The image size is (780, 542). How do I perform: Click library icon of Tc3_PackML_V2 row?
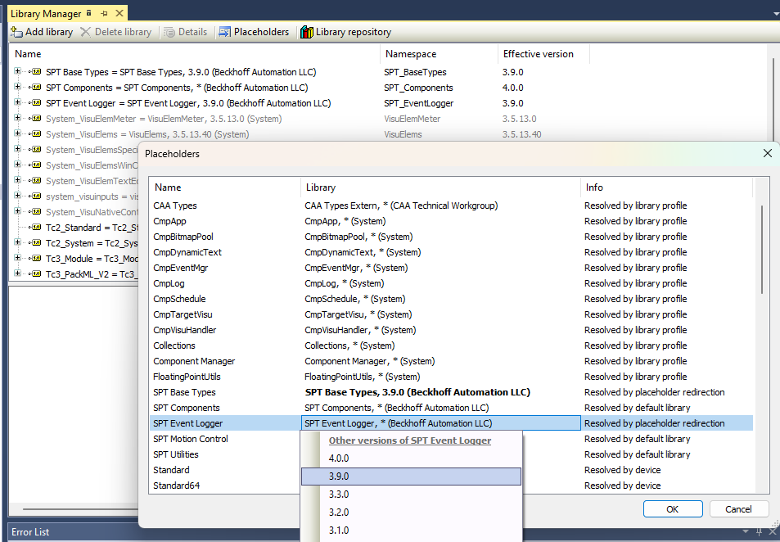click(36, 273)
